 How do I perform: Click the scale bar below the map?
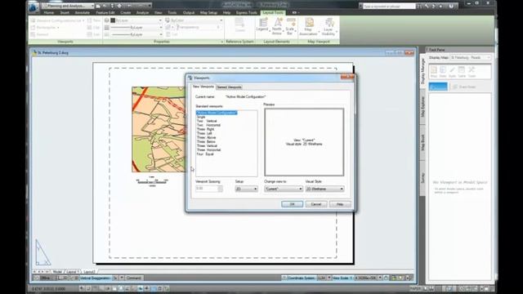pyautogui.click(x=152, y=181)
